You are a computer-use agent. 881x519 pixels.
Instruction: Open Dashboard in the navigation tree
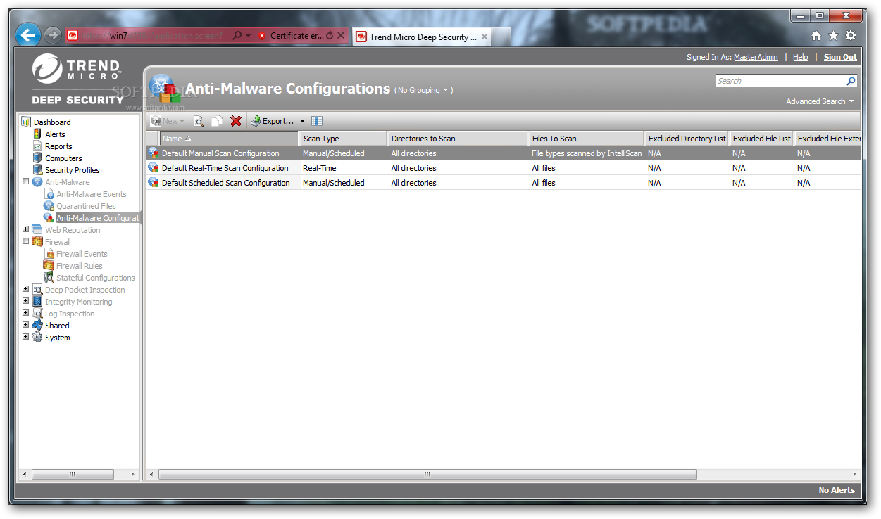coord(52,122)
